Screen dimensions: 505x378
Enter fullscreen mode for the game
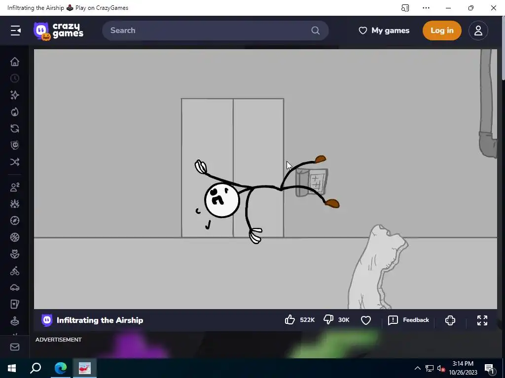click(x=482, y=320)
